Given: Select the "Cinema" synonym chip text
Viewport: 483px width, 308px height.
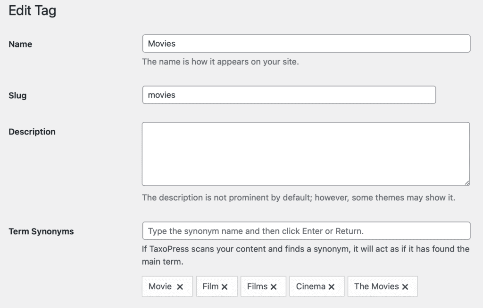Looking at the screenshot, I should 310,286.
